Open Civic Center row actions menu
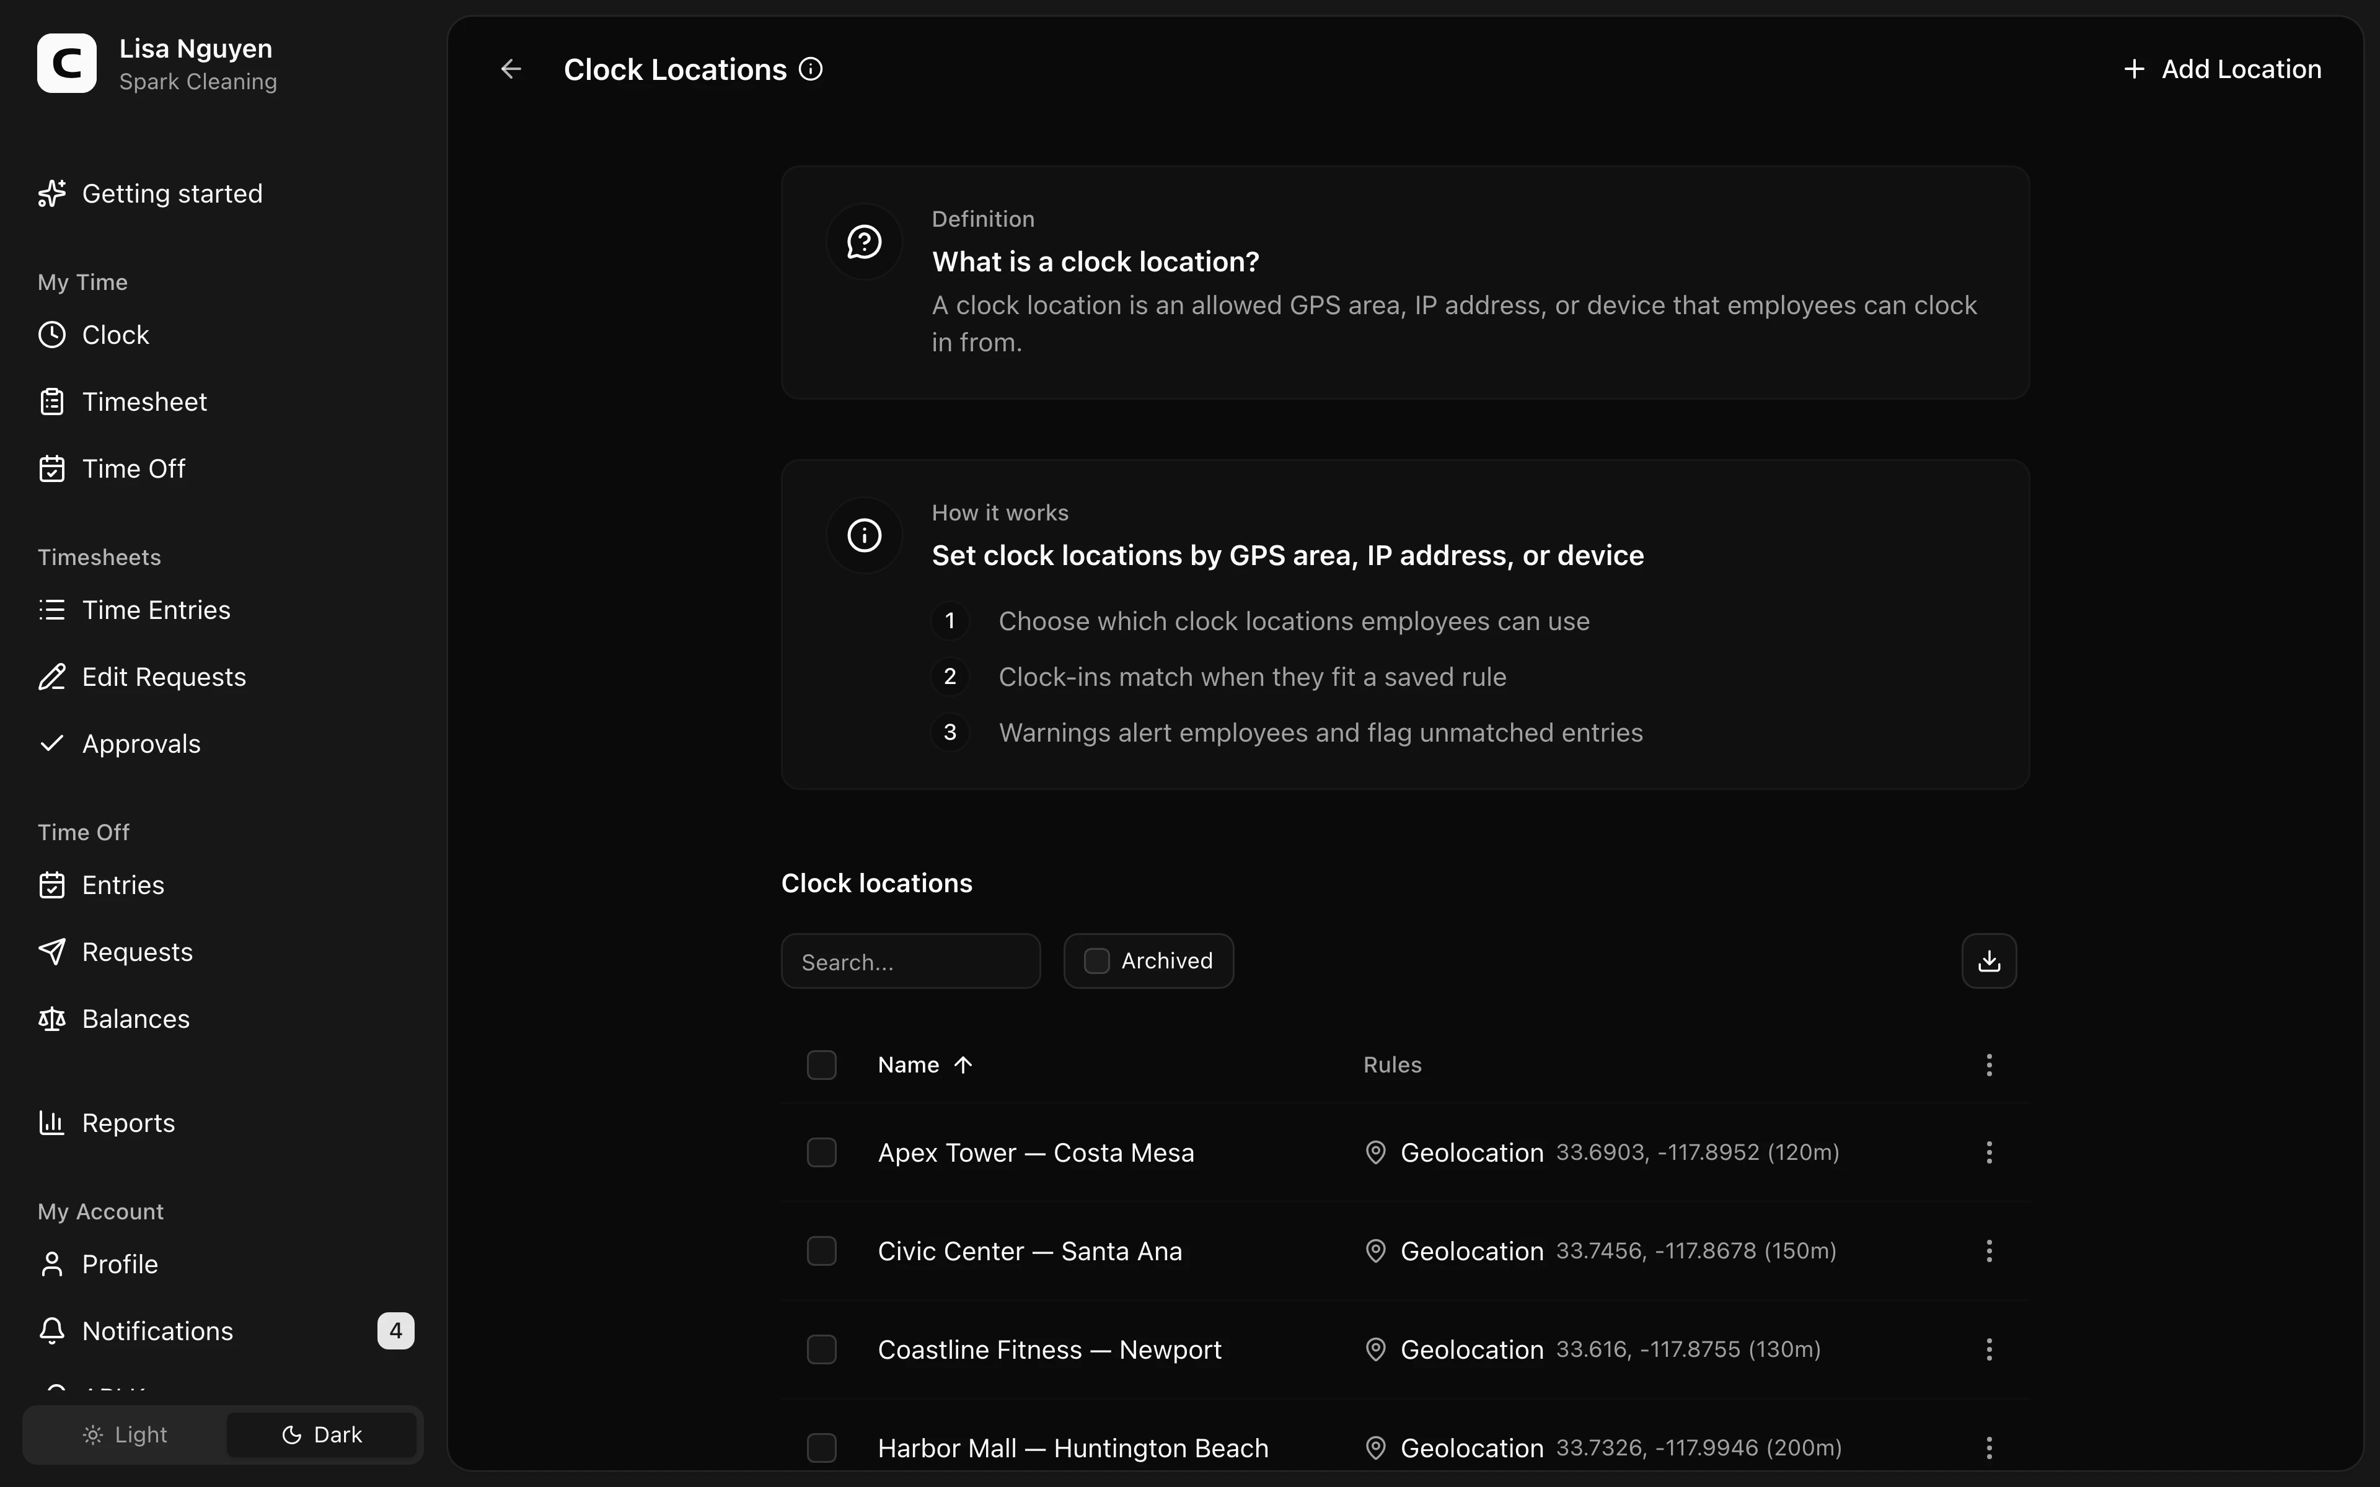2380x1487 pixels. pos(1988,1251)
